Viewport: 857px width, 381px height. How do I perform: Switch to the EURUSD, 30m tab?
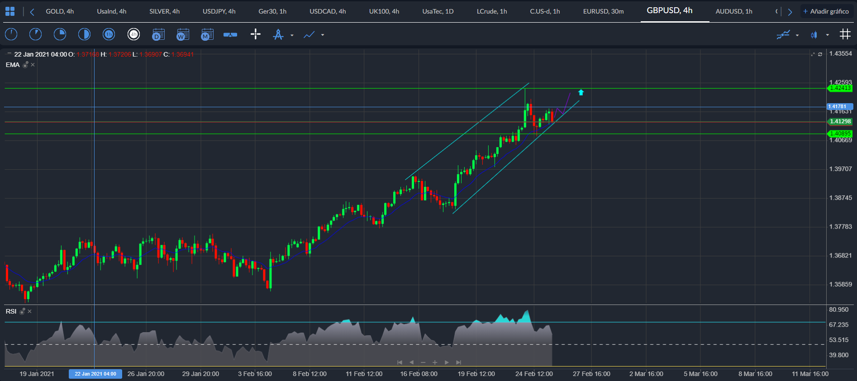pos(603,11)
